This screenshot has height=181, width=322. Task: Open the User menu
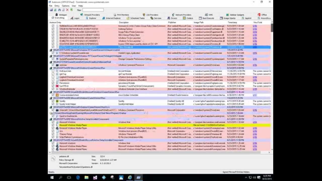pos(74,6)
